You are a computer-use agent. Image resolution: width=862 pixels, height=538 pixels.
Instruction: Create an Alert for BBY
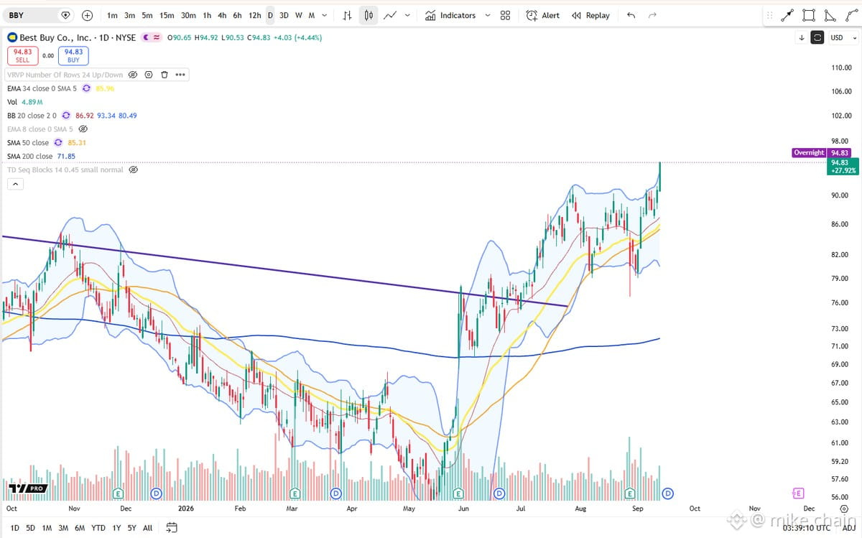pyautogui.click(x=543, y=15)
